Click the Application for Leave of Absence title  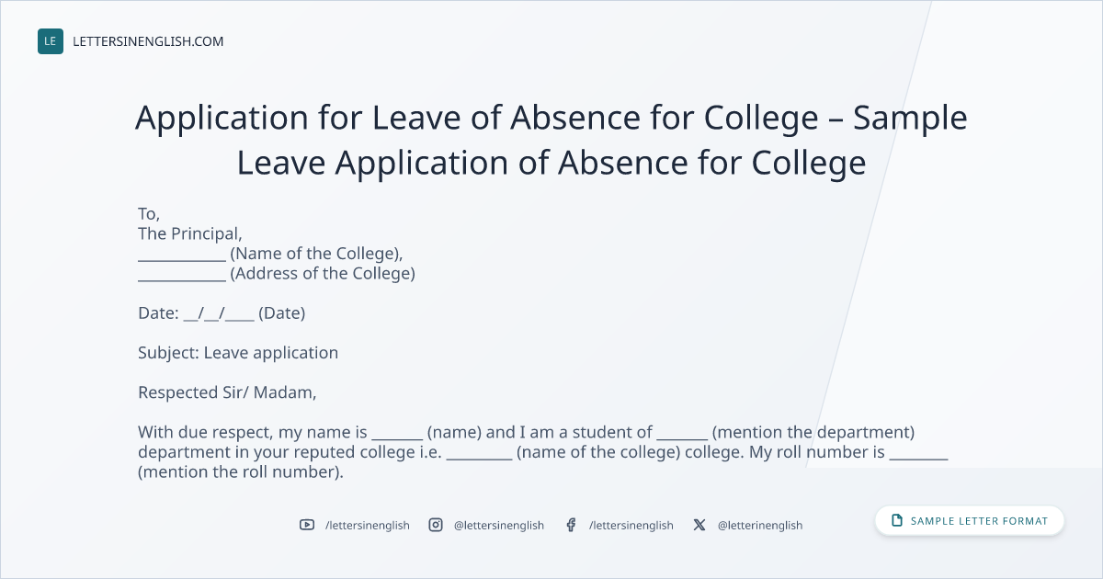click(551, 140)
